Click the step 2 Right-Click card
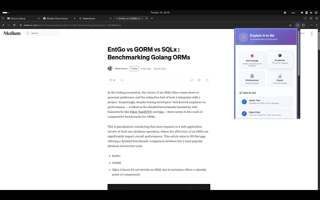Viewport: 320px width, 200px height. [266, 114]
